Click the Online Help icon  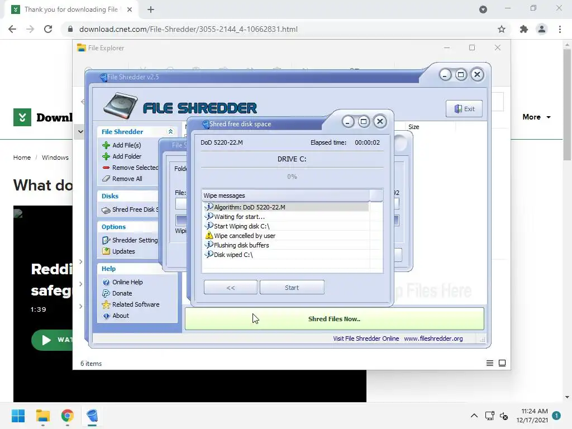(x=106, y=282)
